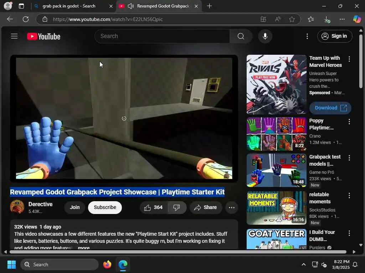Click Download on the Marvel Rivals ad
Image resolution: width=365 pixels, height=273 pixels.
[330, 108]
